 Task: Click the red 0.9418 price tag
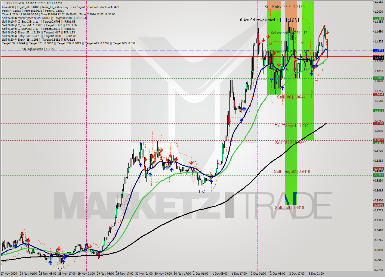[378, 169]
